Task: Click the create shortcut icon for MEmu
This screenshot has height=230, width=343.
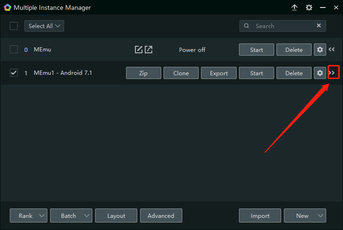Action: [149, 50]
